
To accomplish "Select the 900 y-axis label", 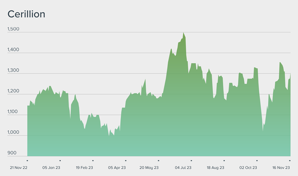I will coord(11,153).
